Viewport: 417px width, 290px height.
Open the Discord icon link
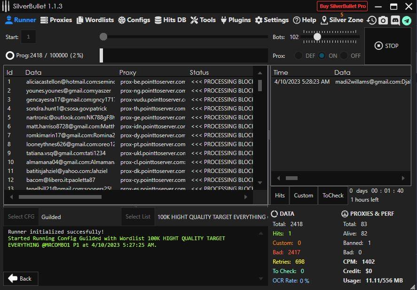point(395,20)
